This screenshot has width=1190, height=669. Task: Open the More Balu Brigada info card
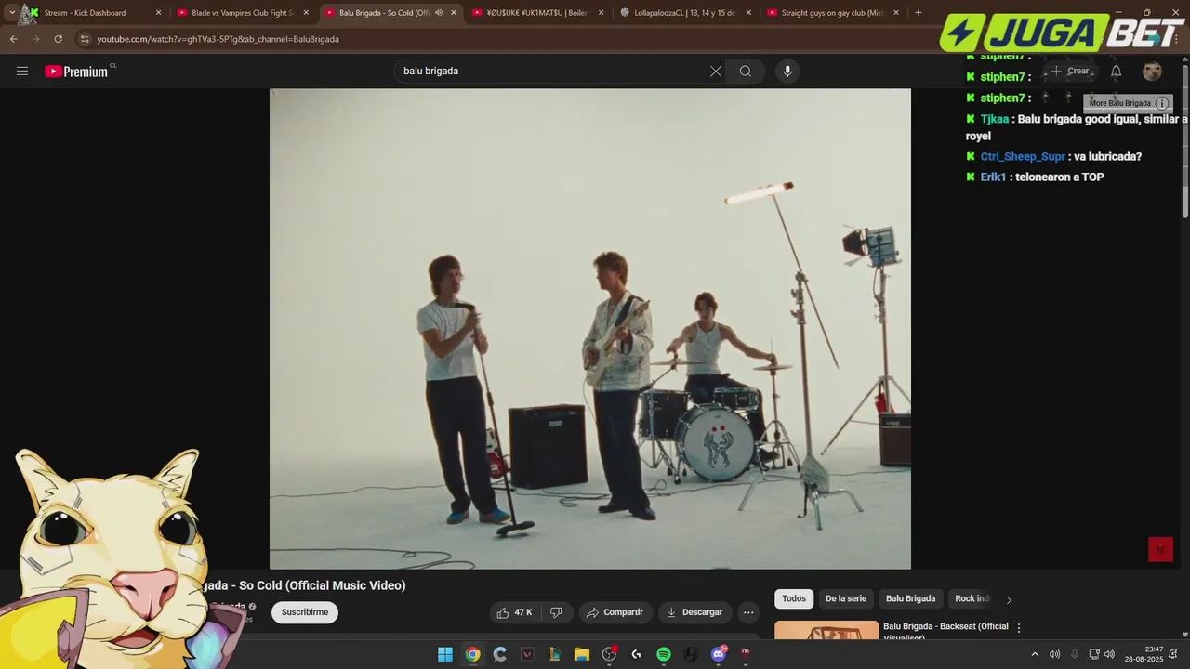pyautogui.click(x=1128, y=103)
